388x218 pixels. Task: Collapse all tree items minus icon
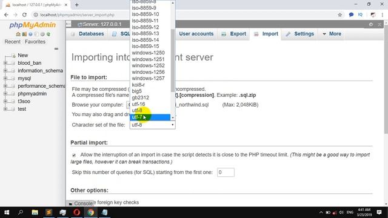pos(56,48)
